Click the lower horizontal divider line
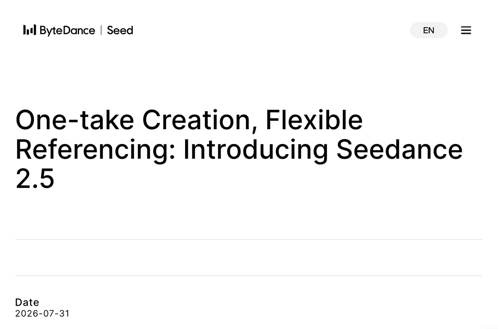This screenshot has width=498, height=329. 249,276
